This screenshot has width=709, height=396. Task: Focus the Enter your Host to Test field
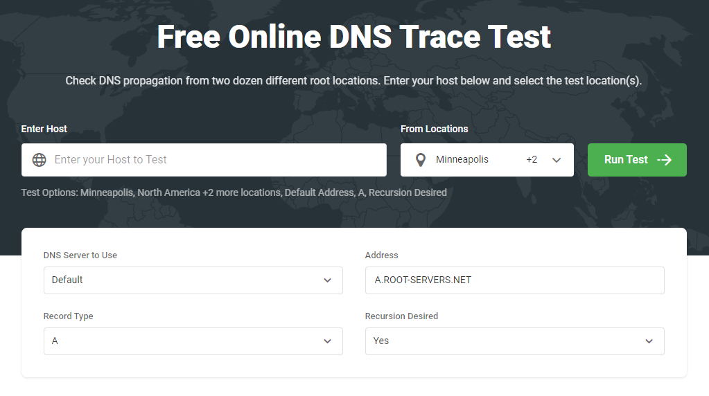[x=204, y=160]
